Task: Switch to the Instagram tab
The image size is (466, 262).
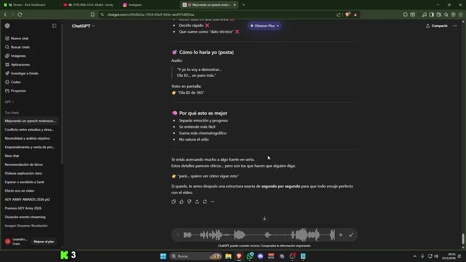Action: (x=149, y=5)
